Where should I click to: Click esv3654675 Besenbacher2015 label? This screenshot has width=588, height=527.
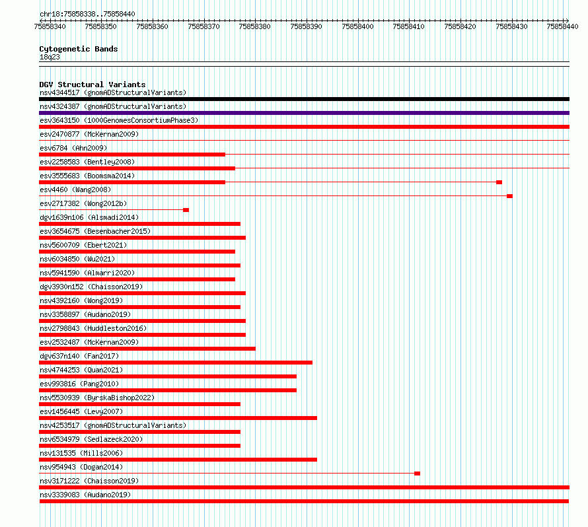95,231
